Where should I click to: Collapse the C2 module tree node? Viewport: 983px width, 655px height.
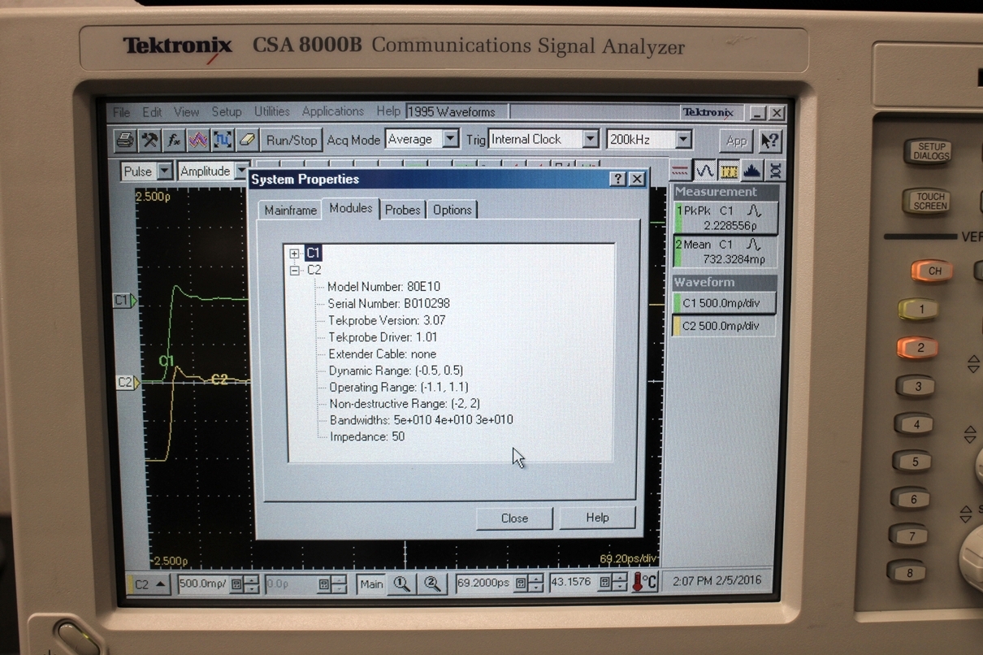(x=295, y=270)
